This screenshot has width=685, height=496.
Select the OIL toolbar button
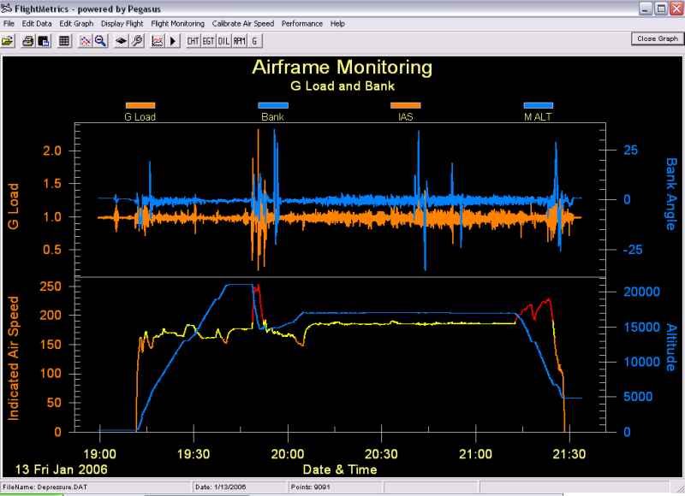[223, 40]
